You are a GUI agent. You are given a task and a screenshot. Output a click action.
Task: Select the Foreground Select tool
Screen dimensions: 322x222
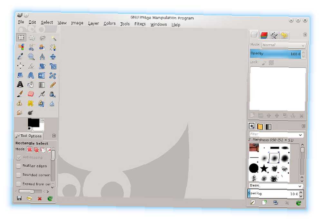pos(42,47)
